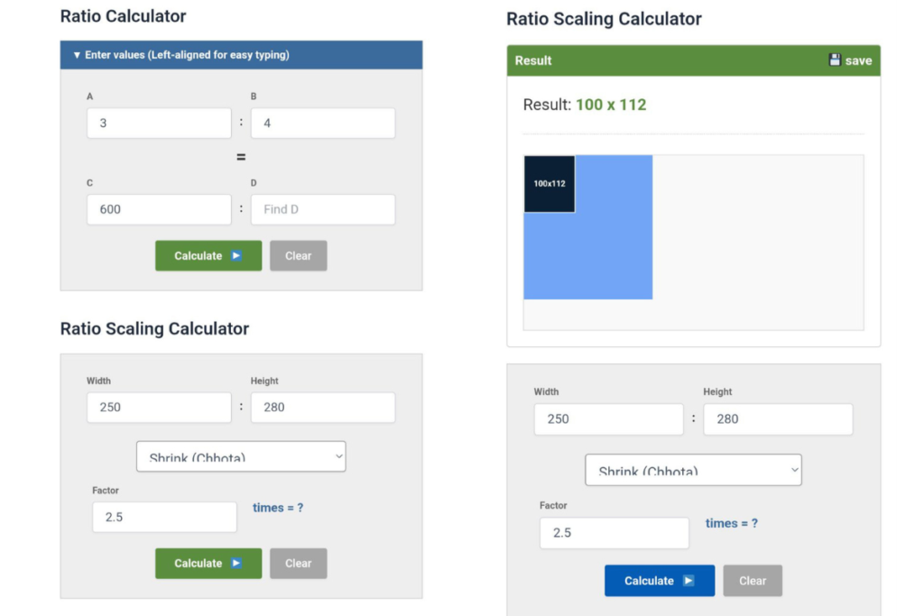Select input B containing value 4
The image size is (924, 616).
tap(322, 123)
